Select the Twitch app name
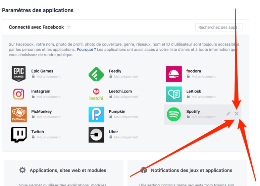Screen dimensions: 260x186 tap(38, 132)
